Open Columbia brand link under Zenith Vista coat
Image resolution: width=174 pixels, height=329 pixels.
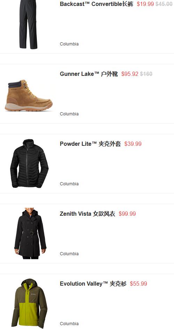pos(69,253)
